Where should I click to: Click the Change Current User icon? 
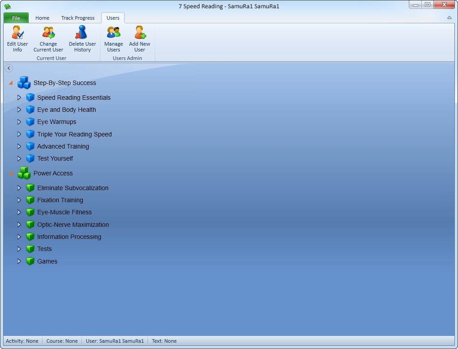click(x=48, y=33)
